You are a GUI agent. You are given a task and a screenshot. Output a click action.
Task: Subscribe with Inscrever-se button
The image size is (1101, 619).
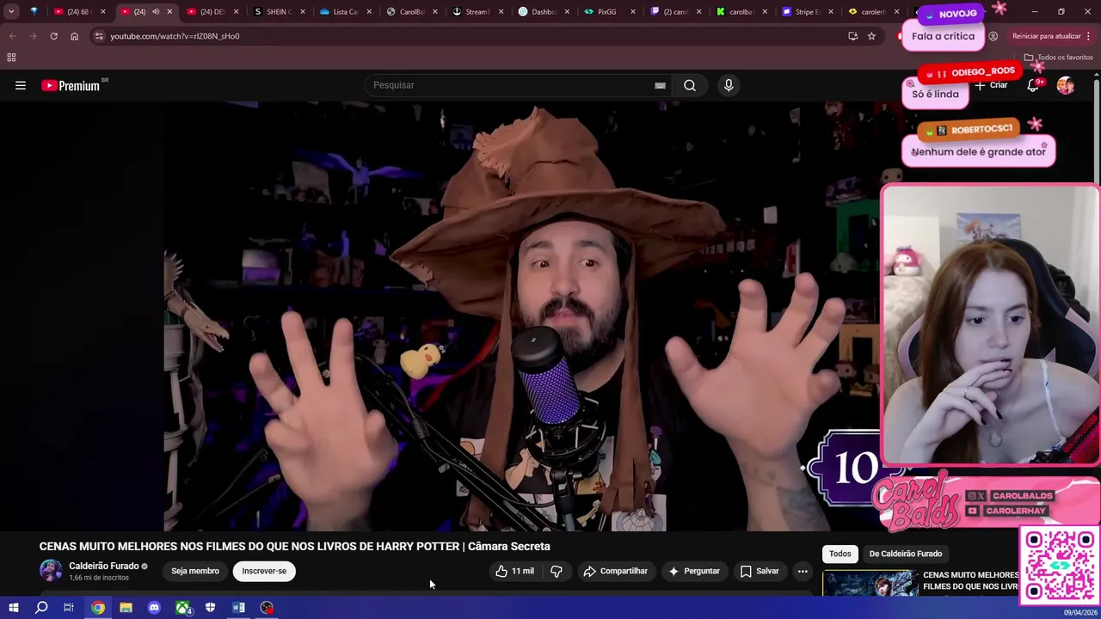[x=264, y=571]
